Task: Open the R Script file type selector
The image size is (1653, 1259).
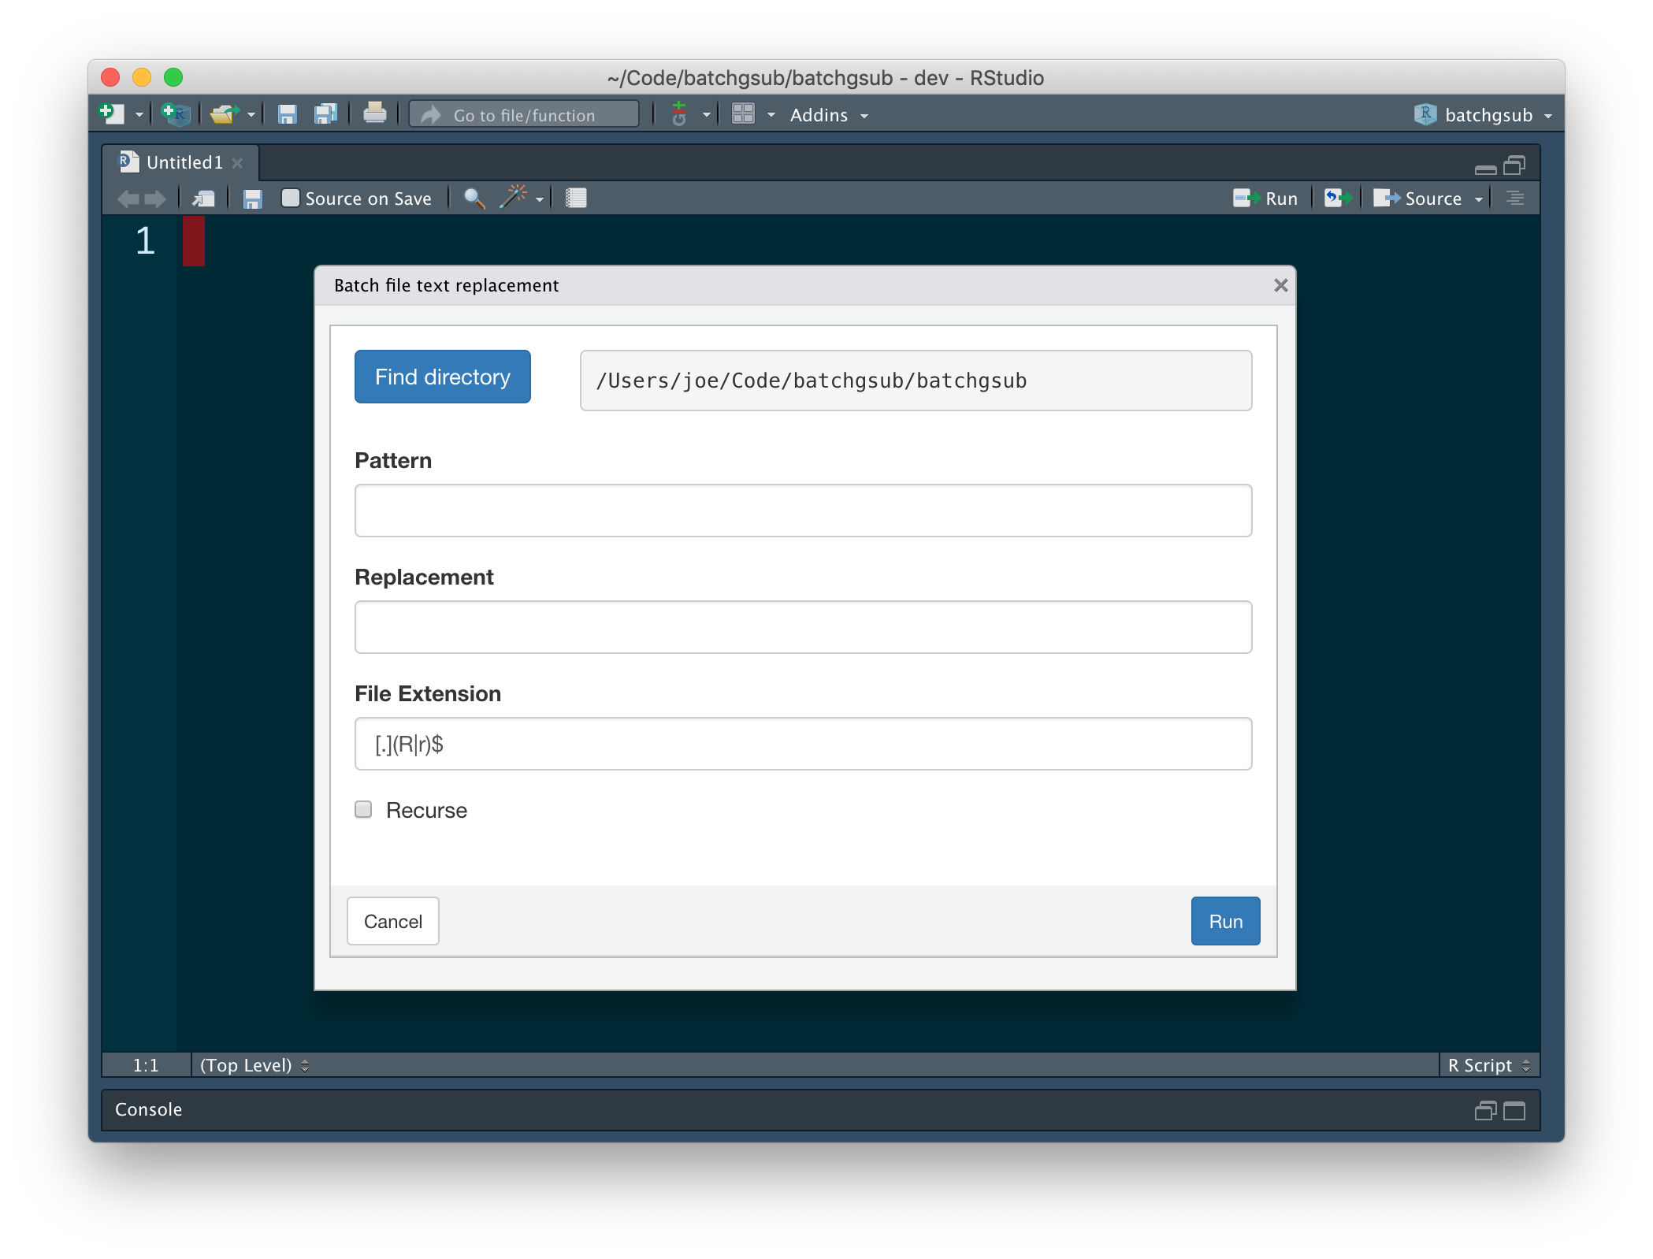Action: click(x=1488, y=1065)
